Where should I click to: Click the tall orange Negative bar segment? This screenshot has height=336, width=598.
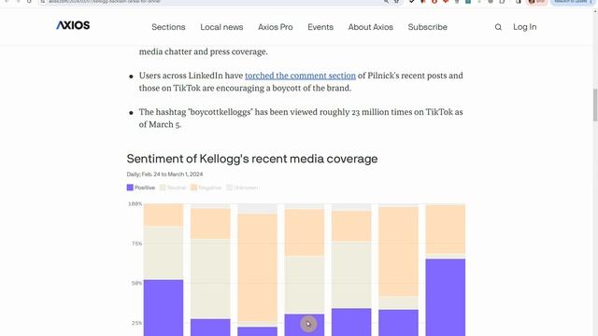(258, 268)
